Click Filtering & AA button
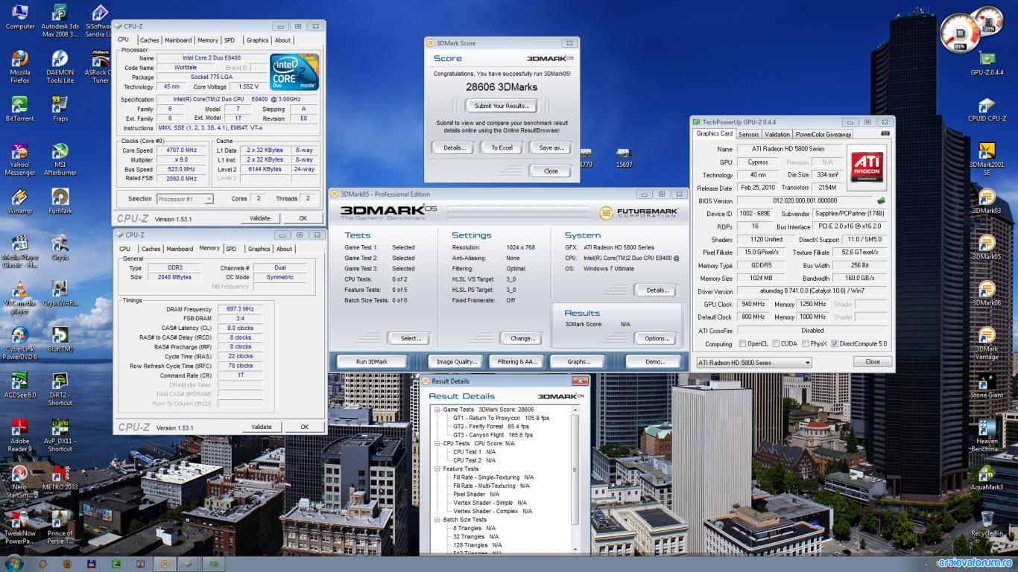This screenshot has height=572, width=1018. click(517, 361)
